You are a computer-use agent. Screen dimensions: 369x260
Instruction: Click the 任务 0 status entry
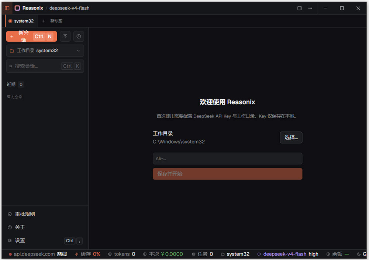(202, 254)
